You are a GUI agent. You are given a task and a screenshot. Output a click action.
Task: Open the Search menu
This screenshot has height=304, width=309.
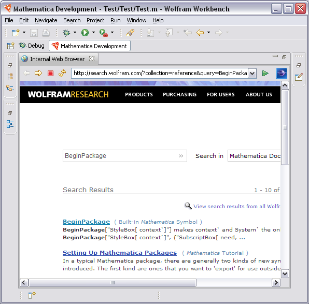click(x=72, y=20)
